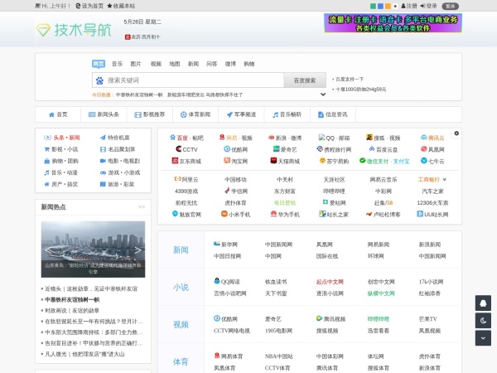This screenshot has height=373, width=497.
Task: Open 音乐畅听 in navigation bar
Action: (x=287, y=114)
